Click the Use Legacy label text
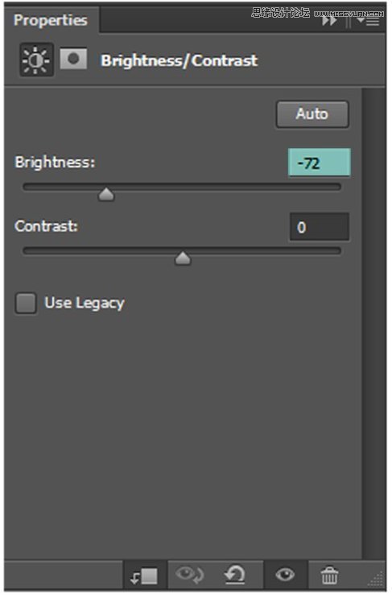This screenshot has height=595, width=392. point(85,304)
